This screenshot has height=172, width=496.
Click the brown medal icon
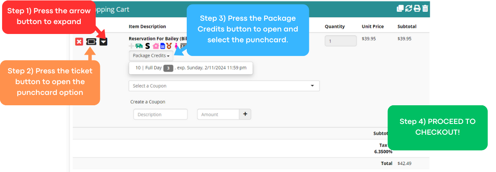[169, 46]
